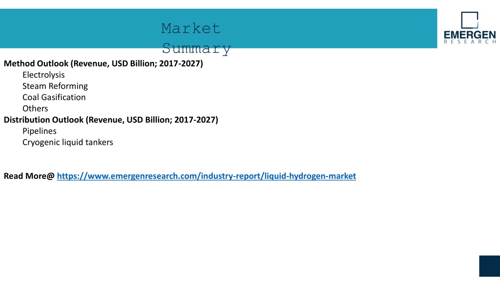Select the 'Electrolysis' list item
The height and width of the screenshot is (281, 500).
pos(43,75)
